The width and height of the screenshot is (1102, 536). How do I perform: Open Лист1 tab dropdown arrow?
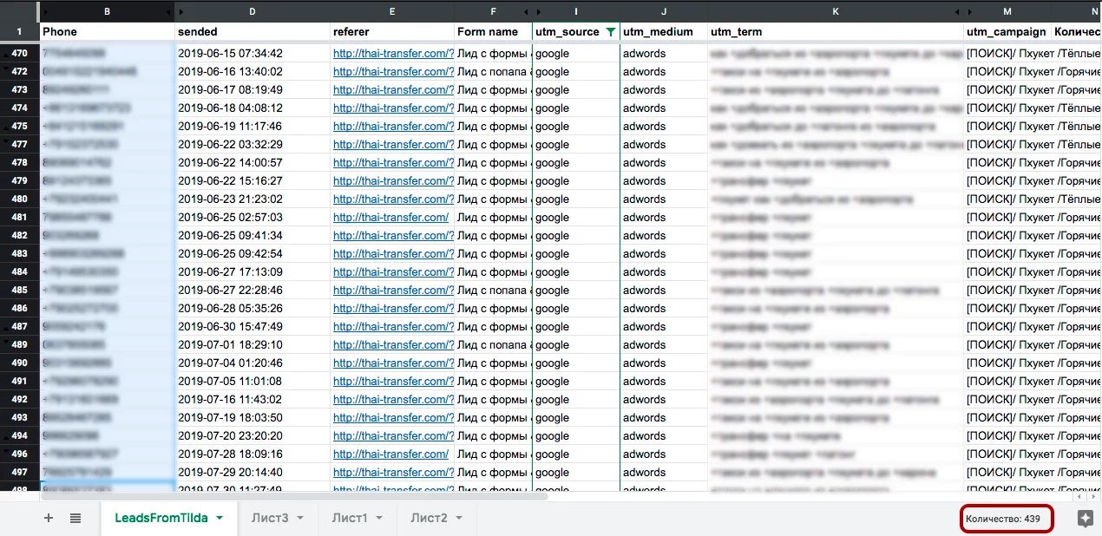pyautogui.click(x=380, y=518)
